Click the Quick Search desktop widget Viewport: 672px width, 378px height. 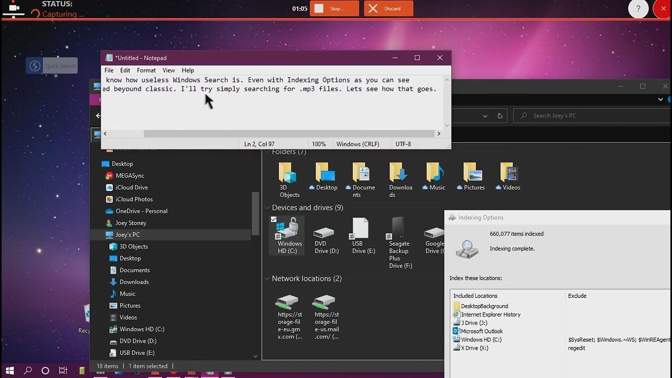click(52, 66)
